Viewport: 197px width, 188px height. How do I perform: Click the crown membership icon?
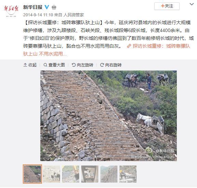[x=54, y=7]
